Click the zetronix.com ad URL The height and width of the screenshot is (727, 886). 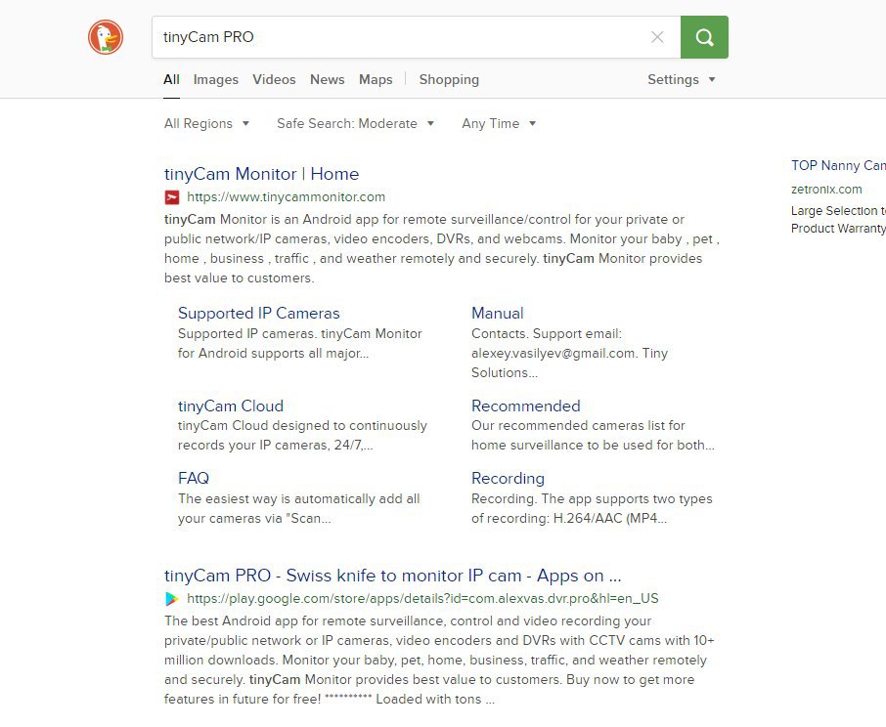click(826, 190)
